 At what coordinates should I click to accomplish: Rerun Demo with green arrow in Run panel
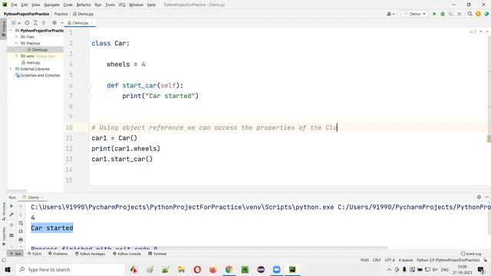[x=12, y=206]
